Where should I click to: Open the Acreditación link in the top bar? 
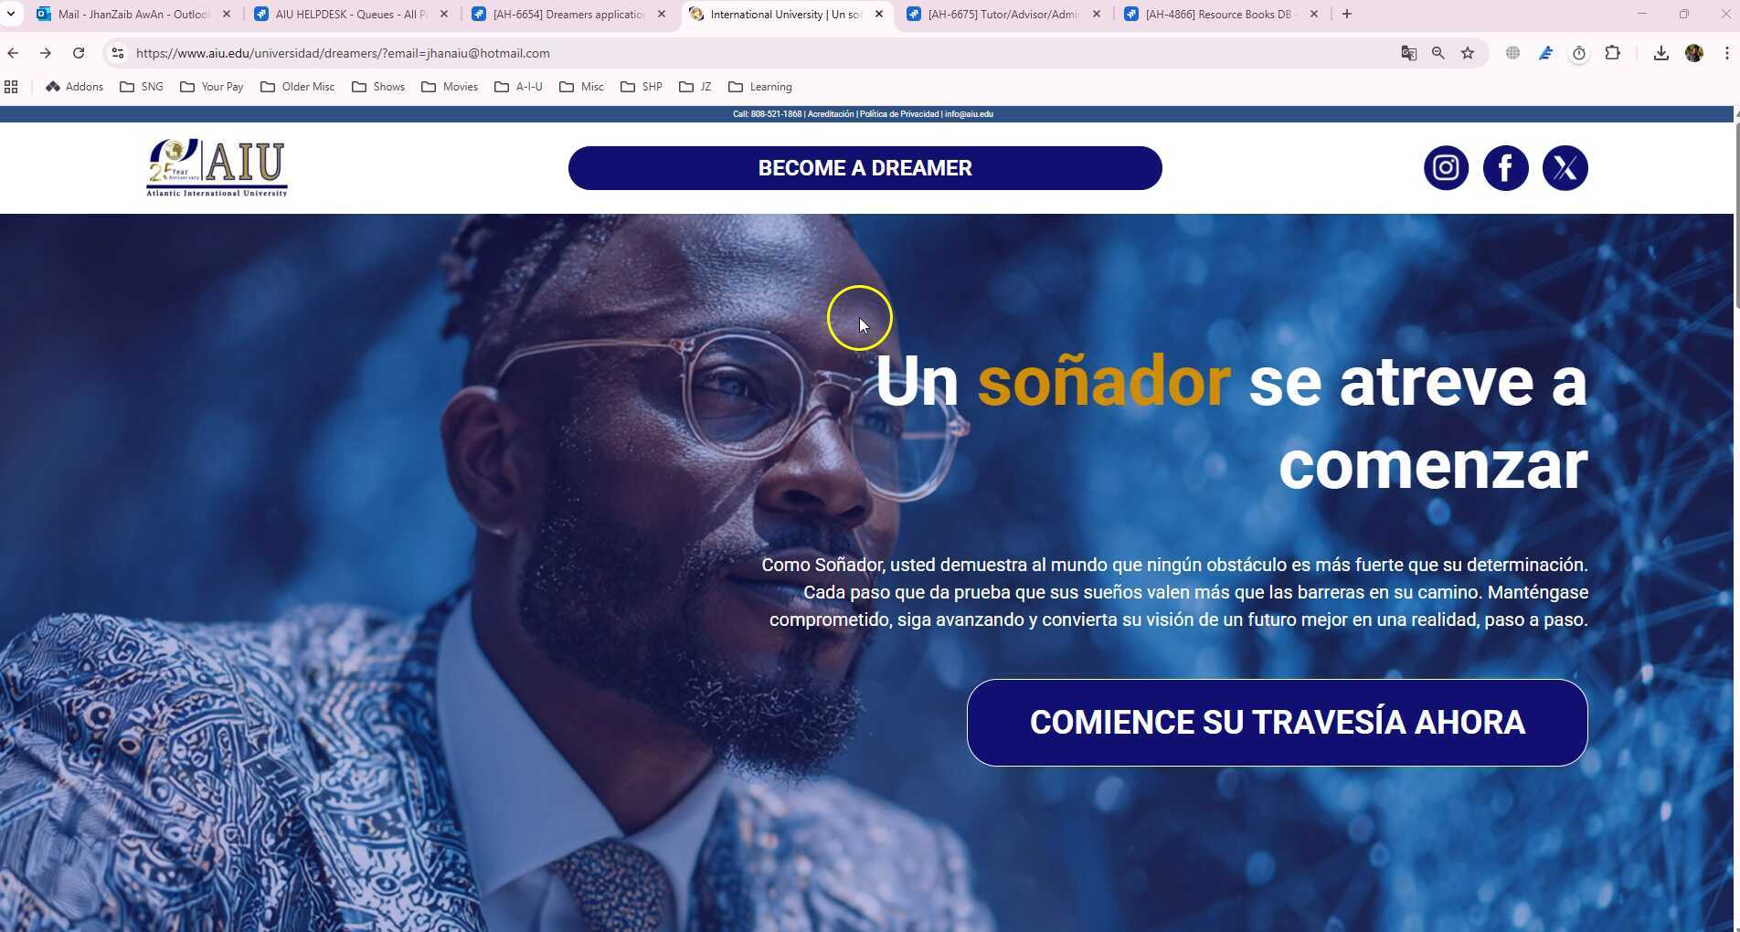click(x=830, y=114)
